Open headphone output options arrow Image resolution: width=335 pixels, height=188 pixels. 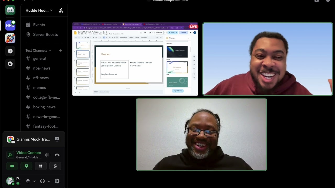tap(49, 181)
